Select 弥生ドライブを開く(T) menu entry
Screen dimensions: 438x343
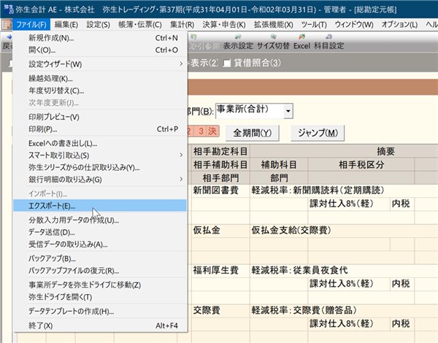coord(100,297)
